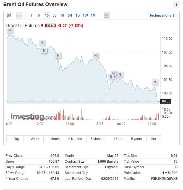Set chart interval to 1D
183x190 pixels.
tap(78, 15)
